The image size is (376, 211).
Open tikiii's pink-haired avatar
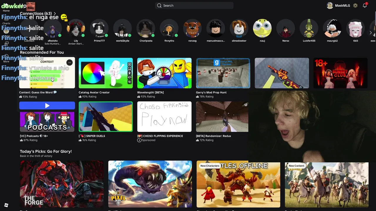pos(355,28)
